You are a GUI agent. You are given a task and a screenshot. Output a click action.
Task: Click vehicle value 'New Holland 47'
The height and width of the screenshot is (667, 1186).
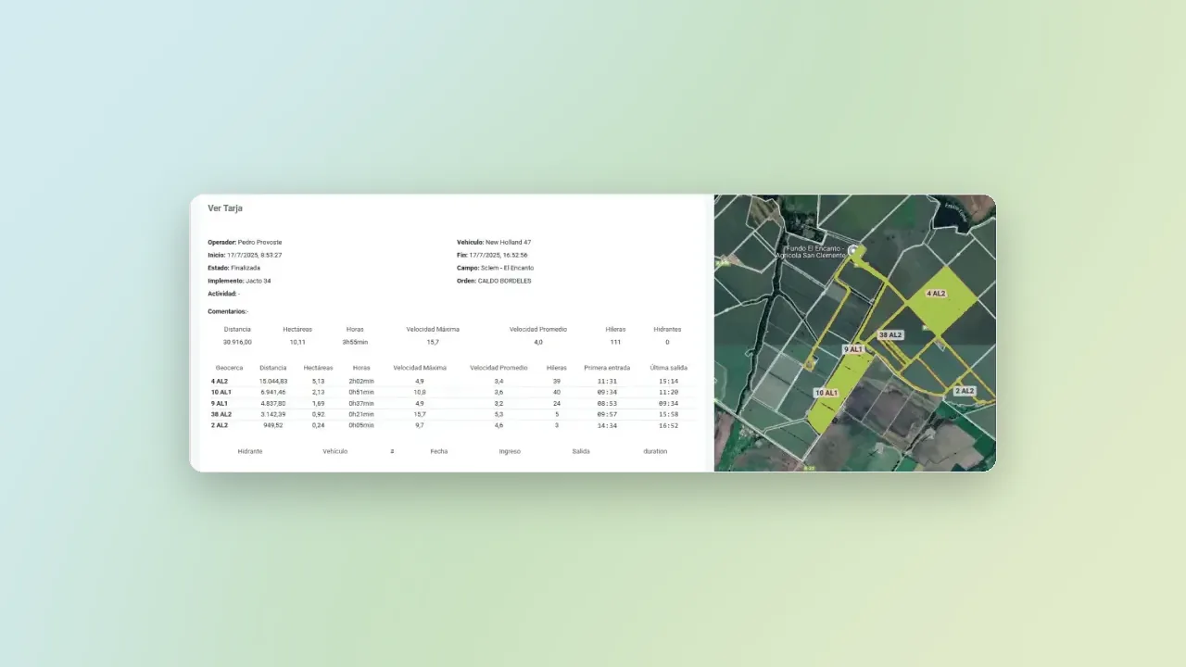pyautogui.click(x=509, y=242)
